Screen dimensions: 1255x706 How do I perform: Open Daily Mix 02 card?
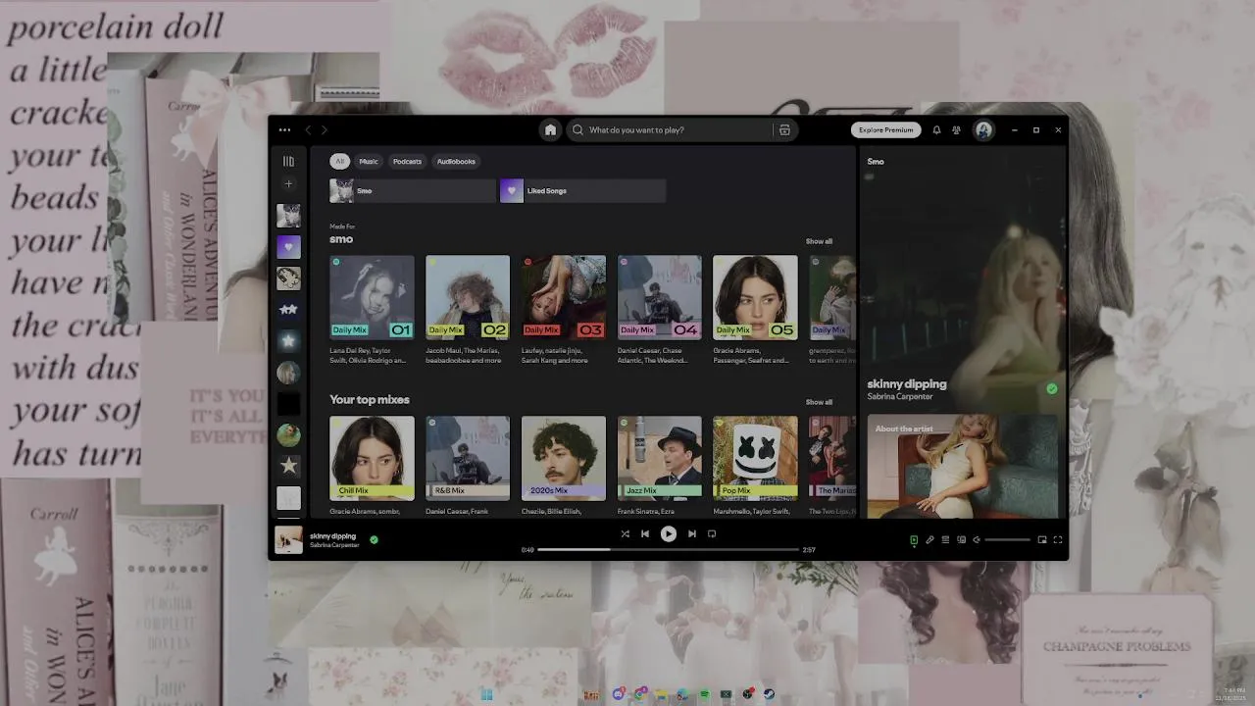pyautogui.click(x=468, y=310)
